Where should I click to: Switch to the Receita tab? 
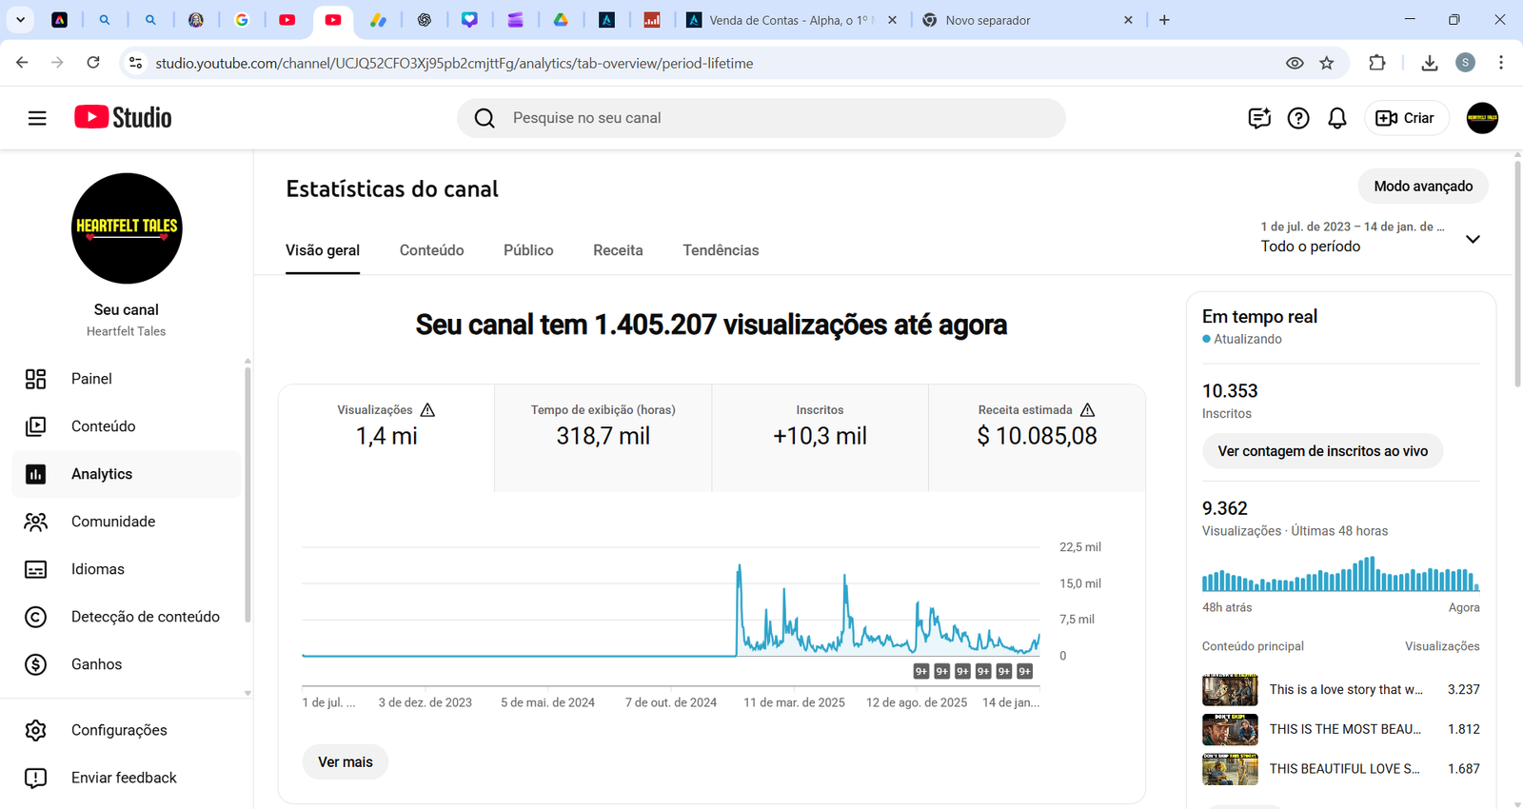point(618,250)
